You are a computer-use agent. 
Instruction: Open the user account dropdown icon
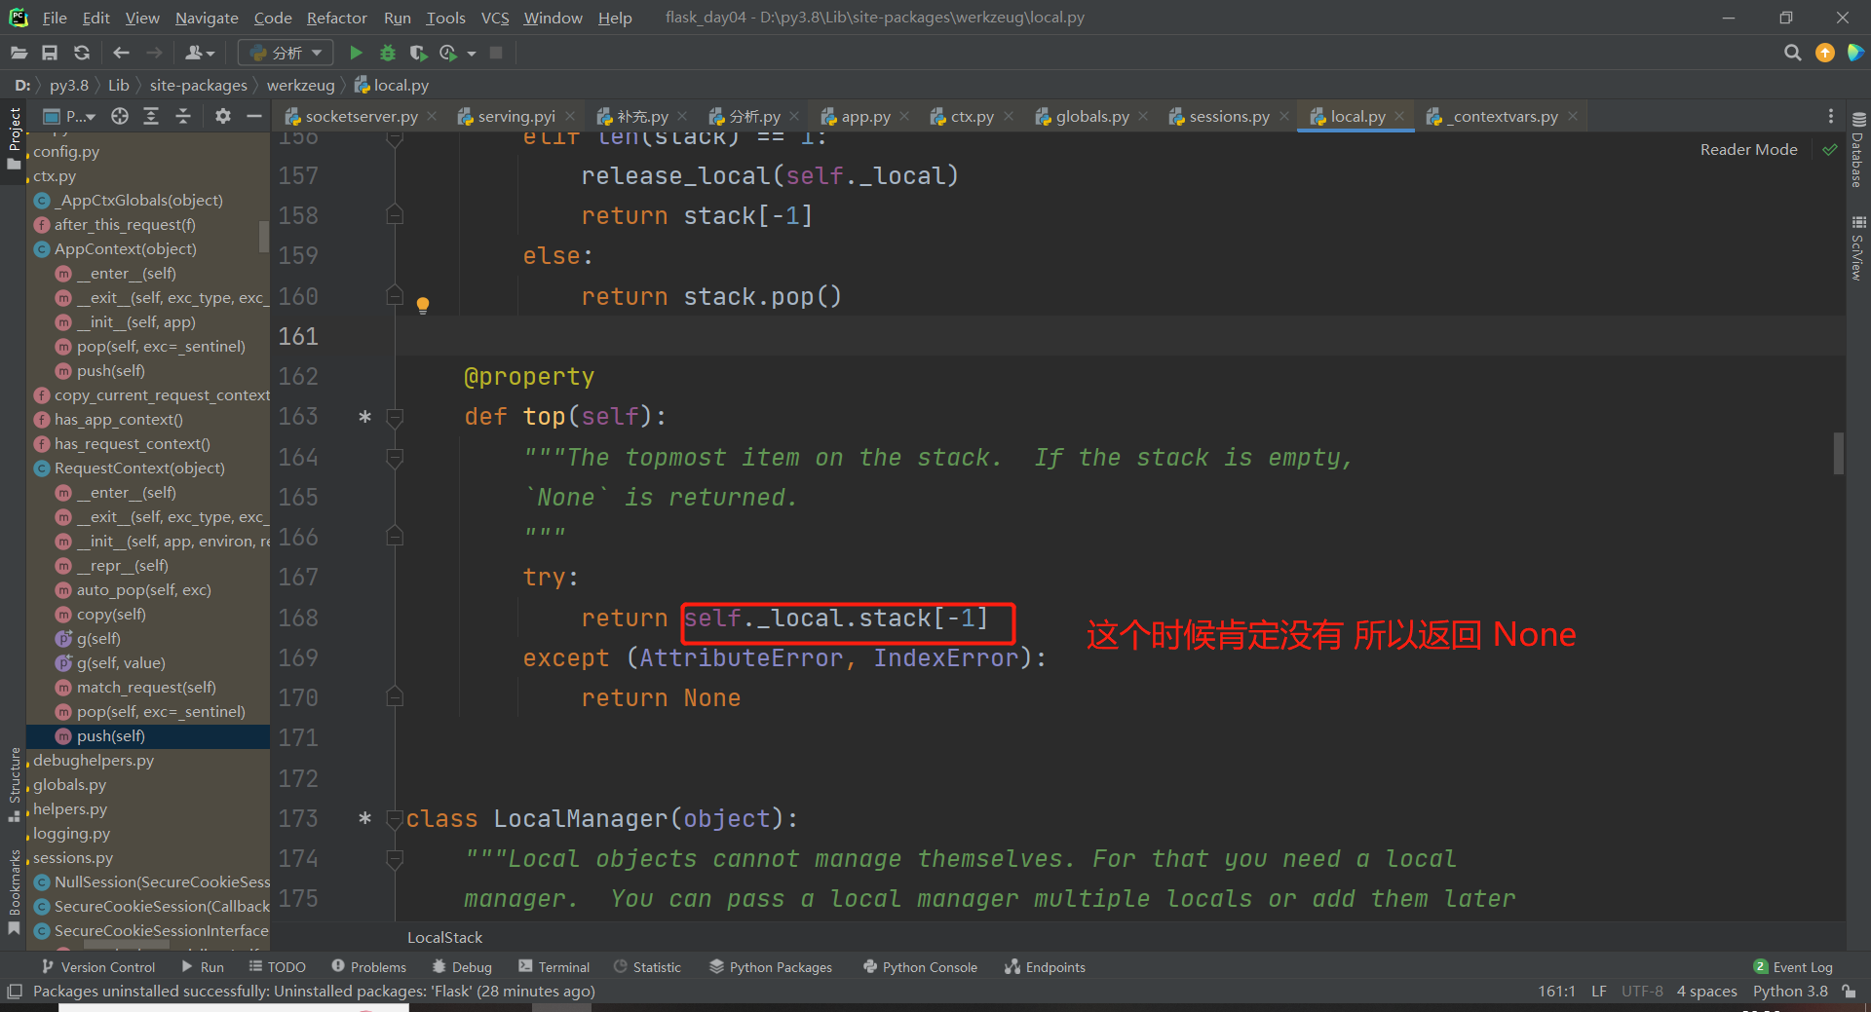199,53
